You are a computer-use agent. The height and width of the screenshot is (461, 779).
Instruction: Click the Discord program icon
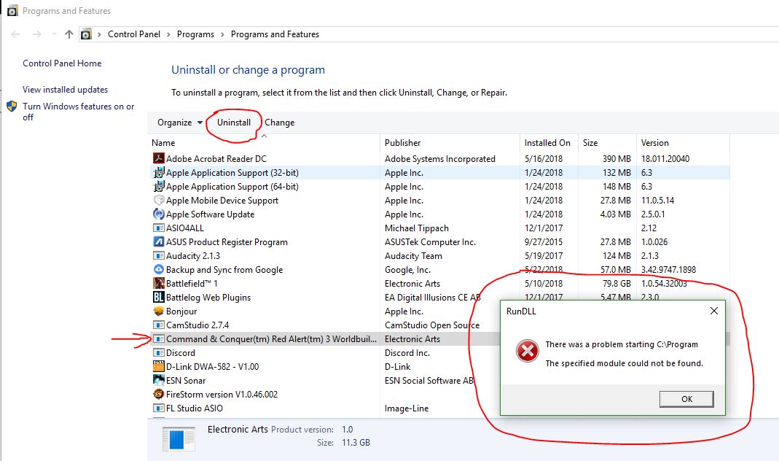coord(158,353)
